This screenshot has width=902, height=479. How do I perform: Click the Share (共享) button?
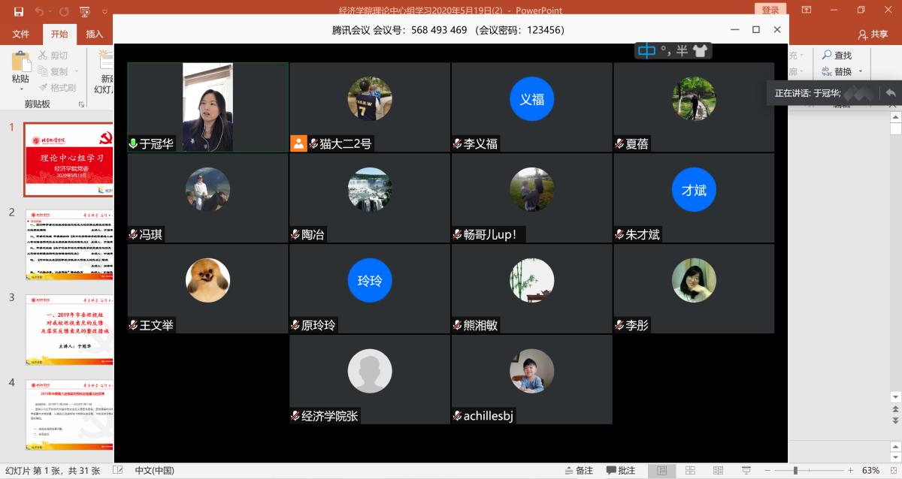click(x=873, y=34)
